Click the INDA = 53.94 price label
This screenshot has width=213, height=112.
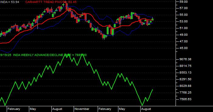coord(9,2)
